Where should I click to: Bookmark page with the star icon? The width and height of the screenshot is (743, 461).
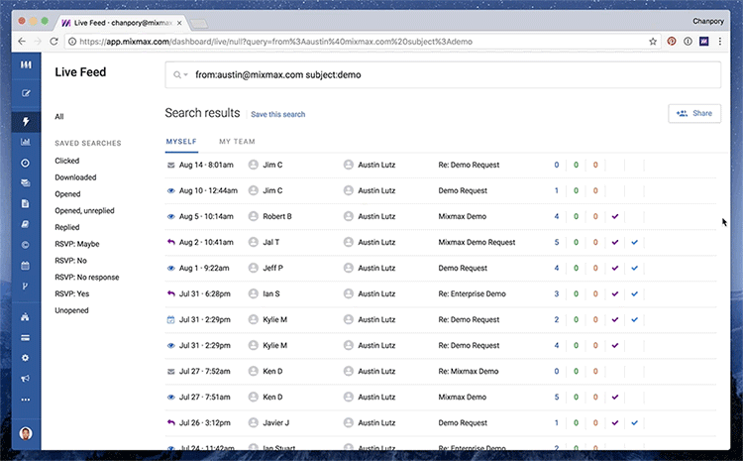(x=653, y=42)
